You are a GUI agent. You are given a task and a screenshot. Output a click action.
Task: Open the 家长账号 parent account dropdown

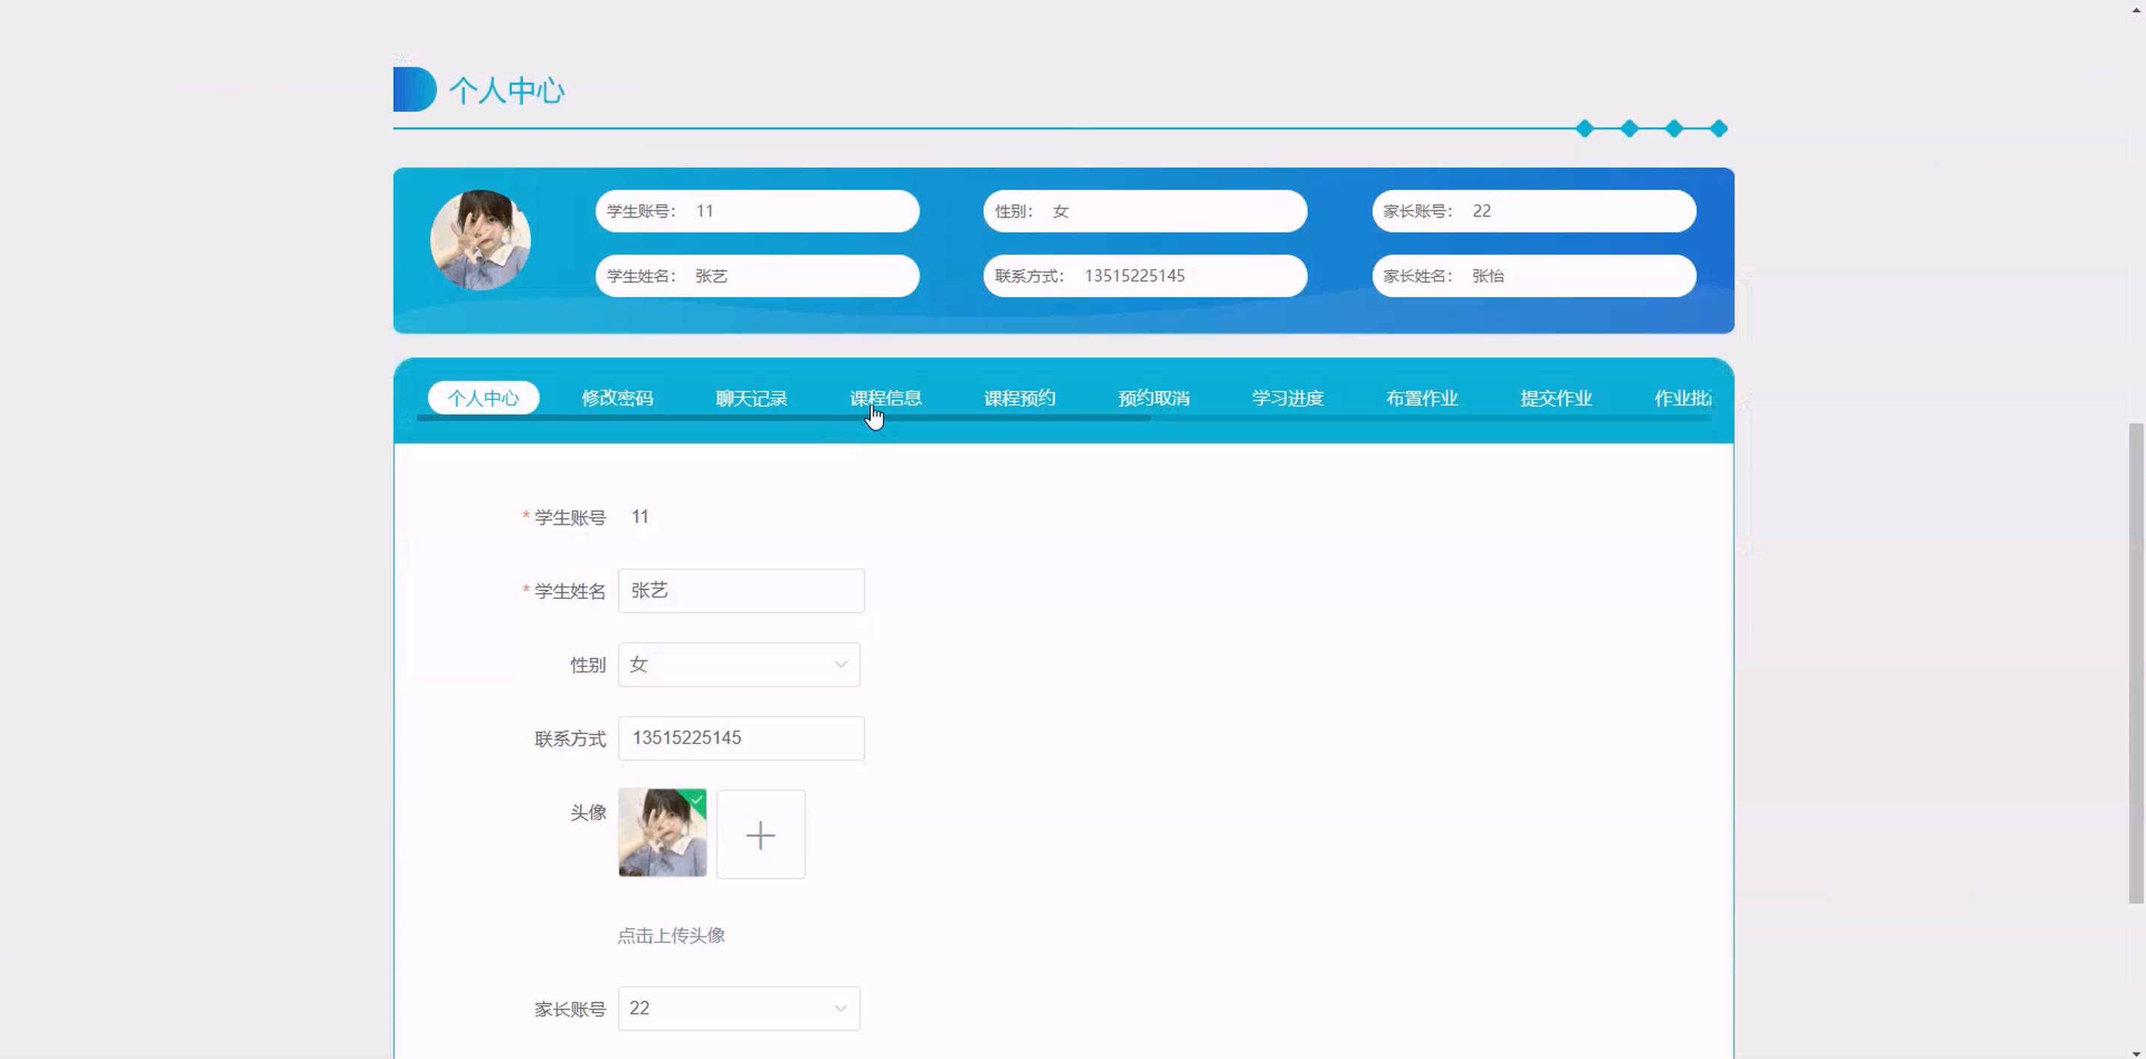(738, 1008)
